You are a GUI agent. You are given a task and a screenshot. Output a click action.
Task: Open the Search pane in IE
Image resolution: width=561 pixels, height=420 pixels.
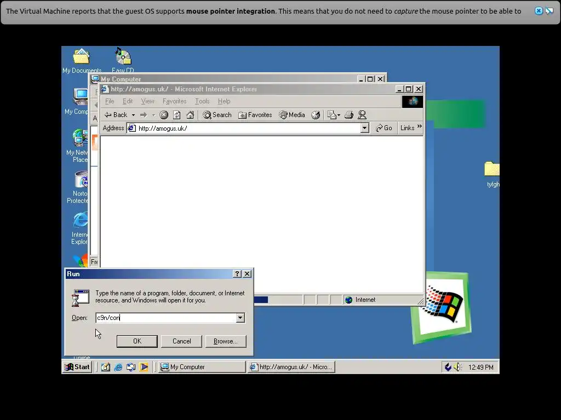[217, 115]
